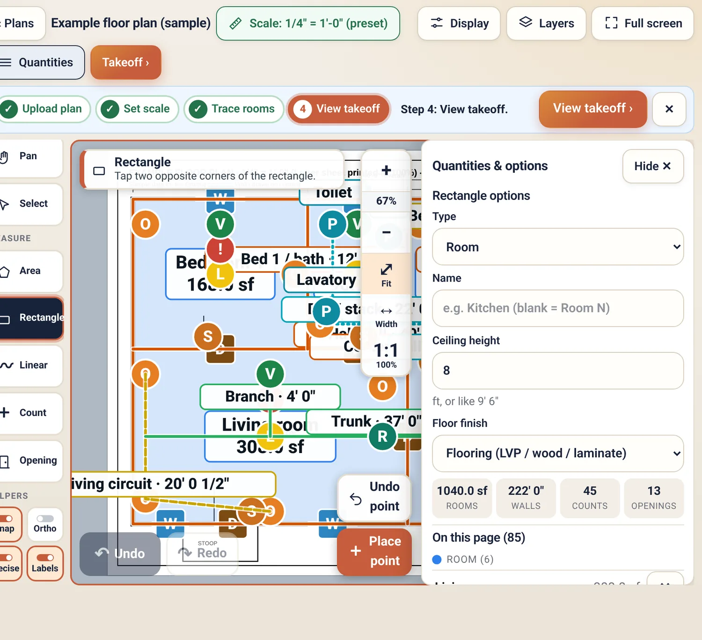This screenshot has width=702, height=640.
Task: Zoom out with the minus button
Action: 386,232
